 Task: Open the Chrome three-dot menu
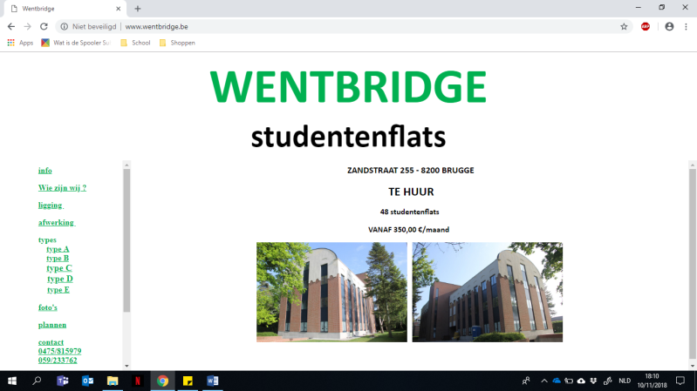pyautogui.click(x=686, y=27)
